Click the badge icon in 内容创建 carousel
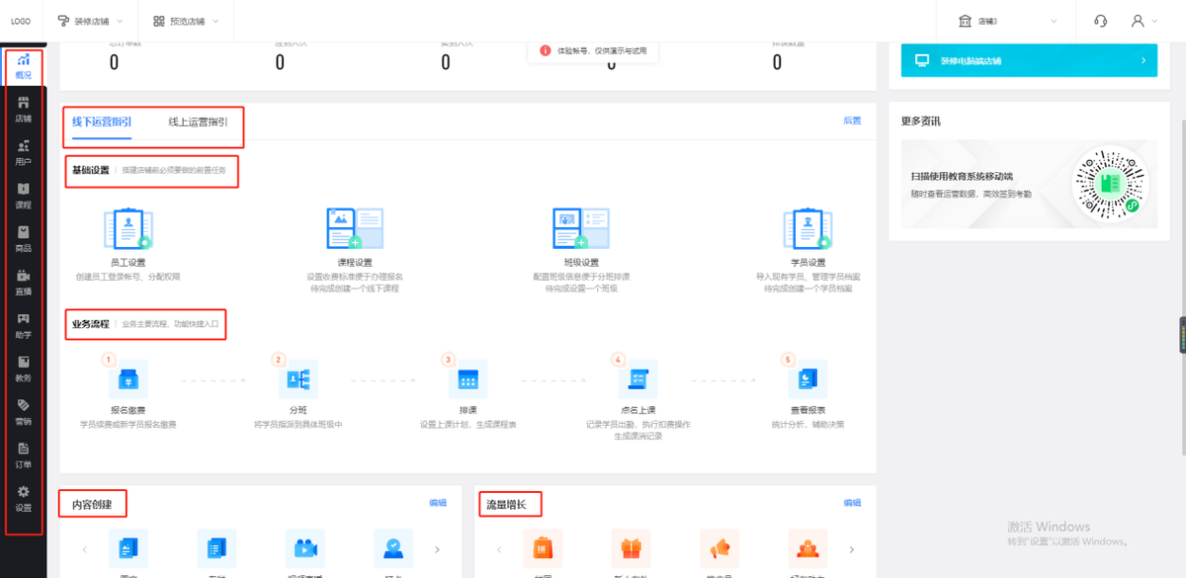The width and height of the screenshot is (1186, 578). coord(393,548)
